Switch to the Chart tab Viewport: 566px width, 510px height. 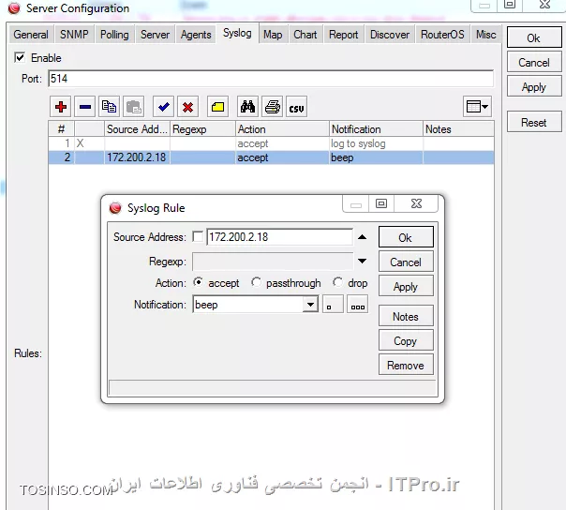305,35
